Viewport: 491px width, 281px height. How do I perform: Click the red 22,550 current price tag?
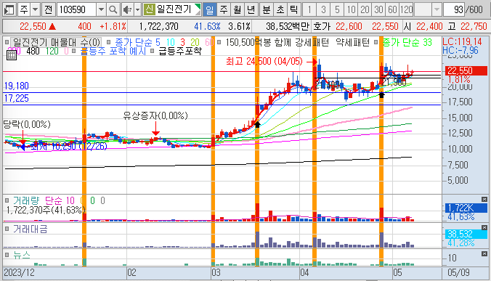tap(466, 70)
